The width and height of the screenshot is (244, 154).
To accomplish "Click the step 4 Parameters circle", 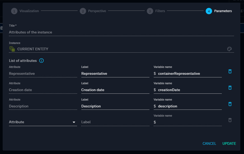I will coord(208,11).
